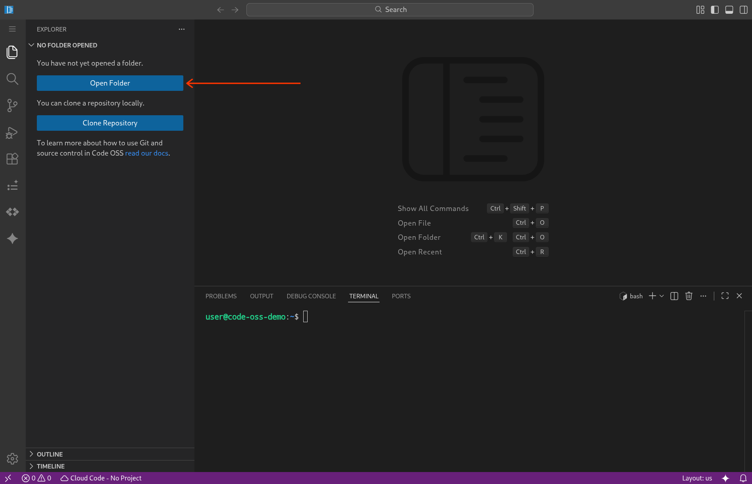This screenshot has height=484, width=752.
Task: Open the Search view in the activity bar
Action: pos(12,79)
